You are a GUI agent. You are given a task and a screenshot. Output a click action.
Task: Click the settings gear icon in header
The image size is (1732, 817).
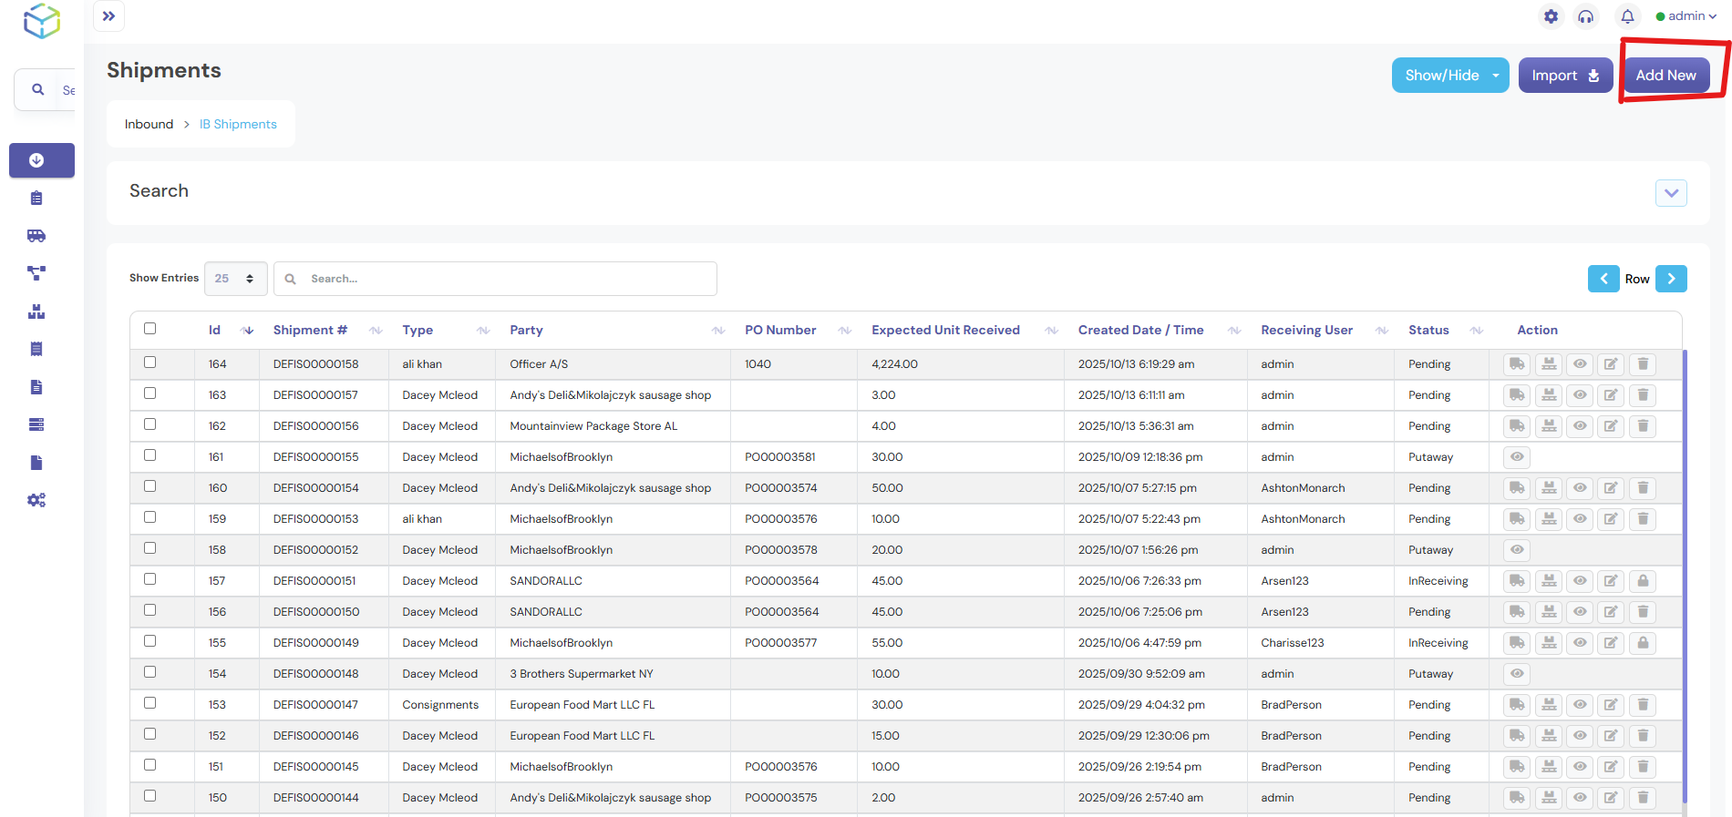(1551, 16)
